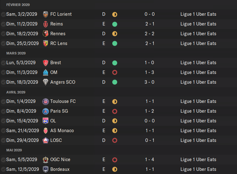Toggle the checkmark for the 5/3/2029 Brest match

tap(3, 63)
